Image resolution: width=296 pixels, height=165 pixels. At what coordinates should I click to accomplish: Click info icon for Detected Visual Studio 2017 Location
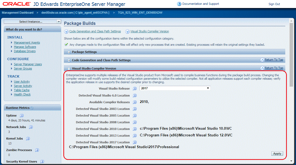[135, 142]
